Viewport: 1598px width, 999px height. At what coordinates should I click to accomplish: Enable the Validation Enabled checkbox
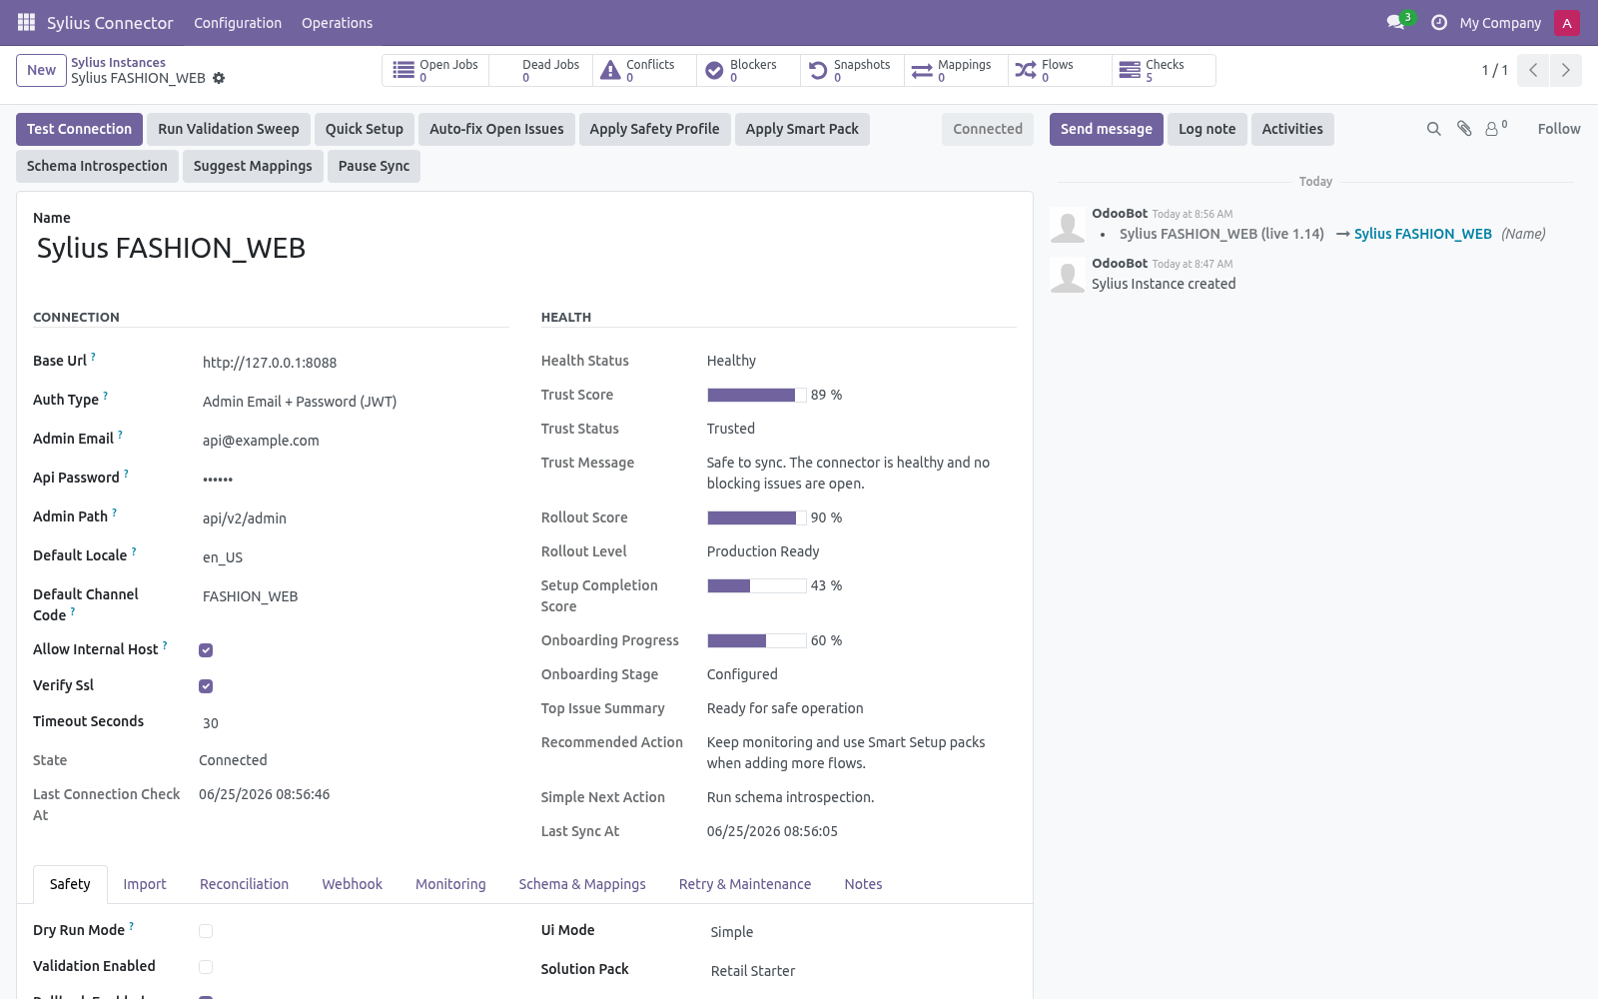206,967
